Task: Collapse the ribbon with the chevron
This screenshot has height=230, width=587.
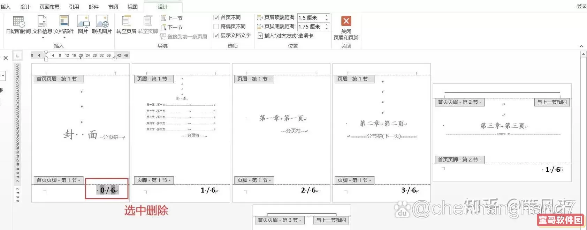Action: click(x=581, y=46)
